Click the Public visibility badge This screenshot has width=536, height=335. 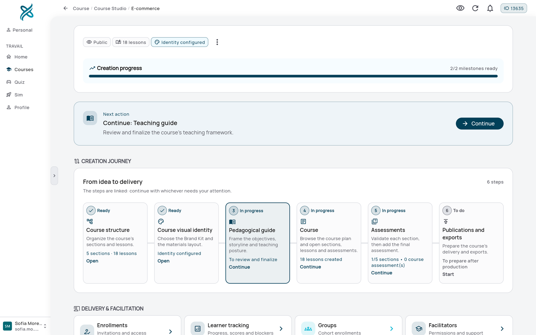click(97, 42)
